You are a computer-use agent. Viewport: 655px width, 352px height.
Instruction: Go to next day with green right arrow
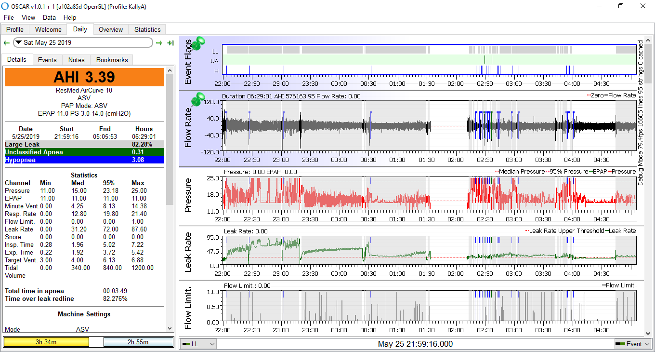coord(159,43)
